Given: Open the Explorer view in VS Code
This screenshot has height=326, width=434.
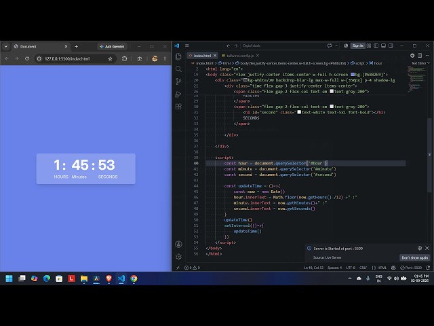Looking at the screenshot, I should coord(178,56).
